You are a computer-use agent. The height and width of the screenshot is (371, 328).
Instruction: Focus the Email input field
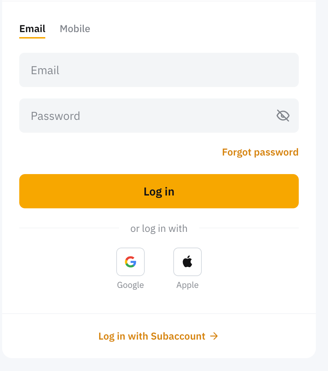point(159,70)
